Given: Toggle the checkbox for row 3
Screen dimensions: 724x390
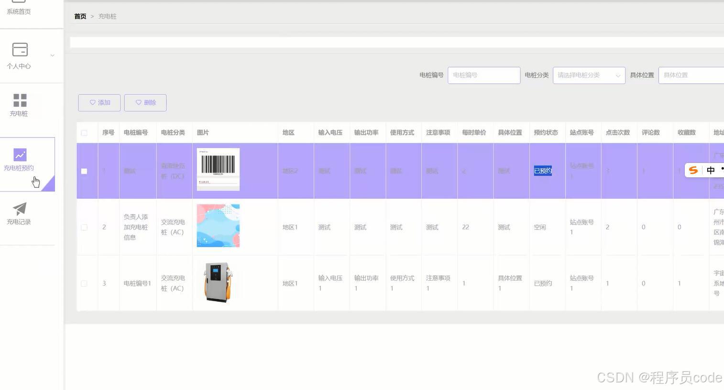Looking at the screenshot, I should [84, 283].
